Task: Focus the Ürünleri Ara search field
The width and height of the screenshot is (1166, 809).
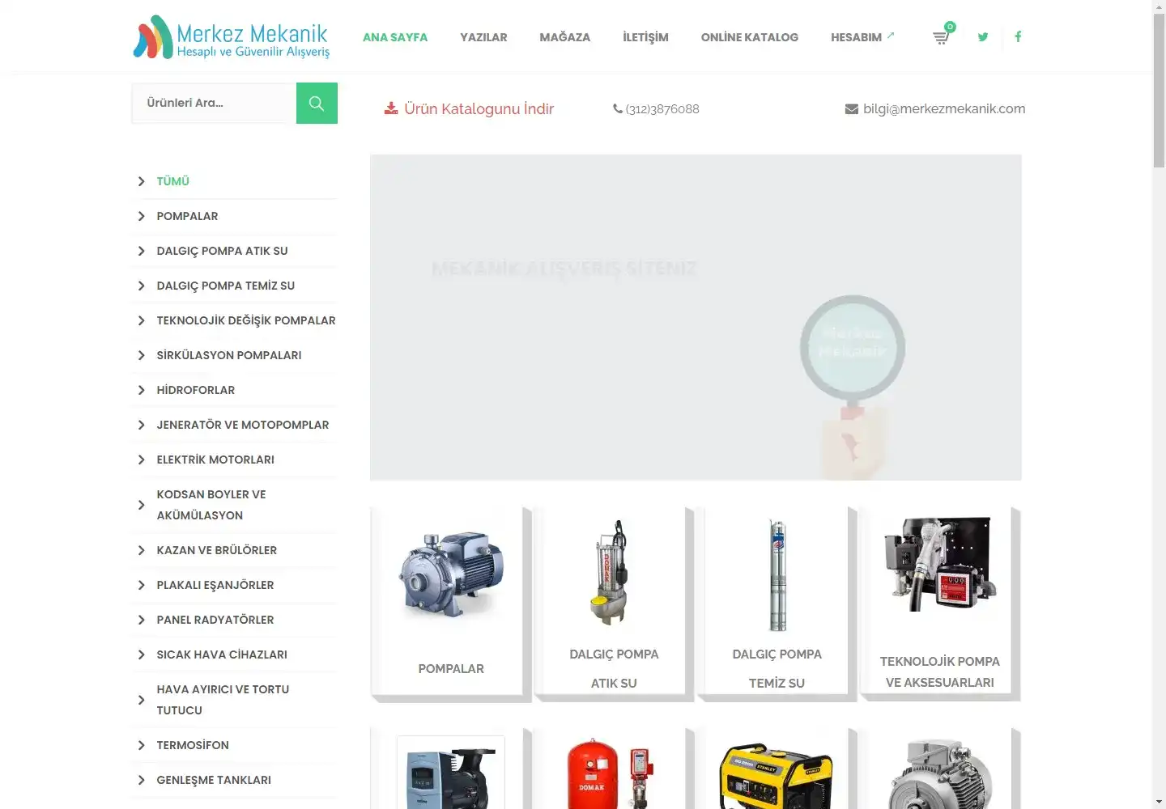Action: (214, 103)
